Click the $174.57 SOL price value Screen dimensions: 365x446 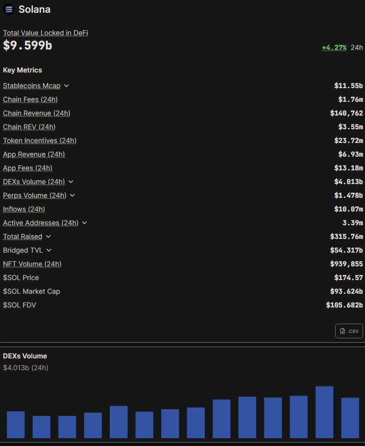[348, 278]
